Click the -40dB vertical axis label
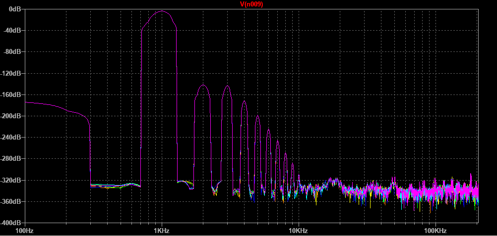This screenshot has height=236, width=497. [13, 31]
